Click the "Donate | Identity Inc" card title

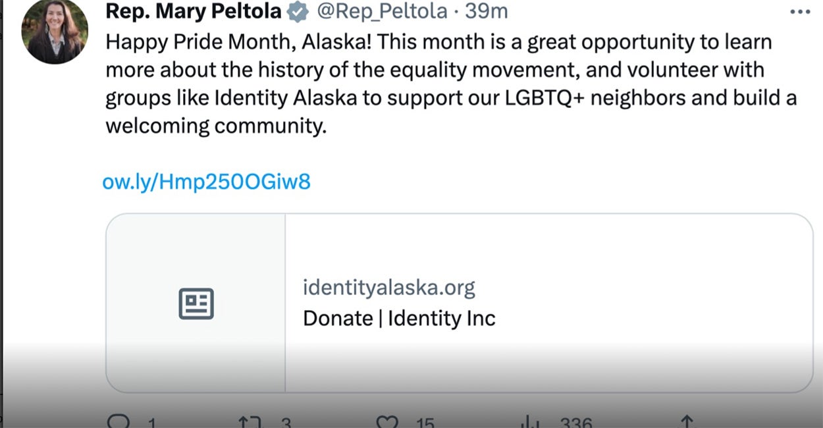click(x=399, y=319)
